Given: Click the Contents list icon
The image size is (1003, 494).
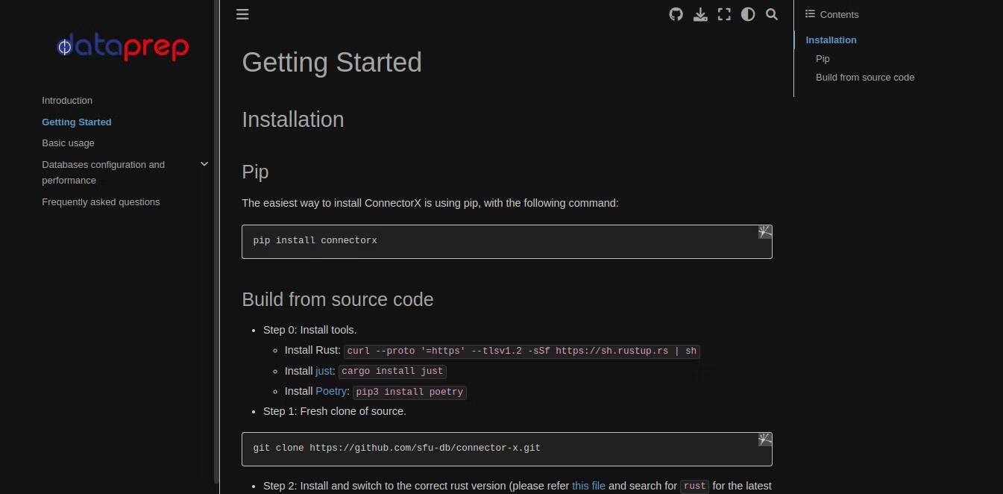Looking at the screenshot, I should click(809, 14).
